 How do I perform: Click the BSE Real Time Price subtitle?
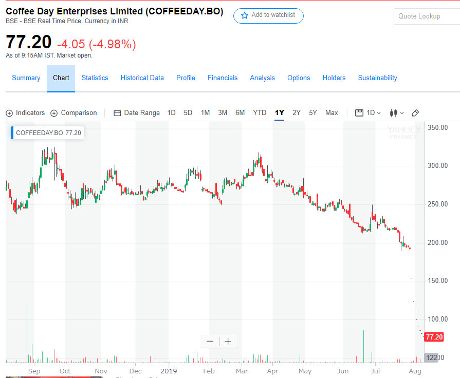pyautogui.click(x=67, y=21)
